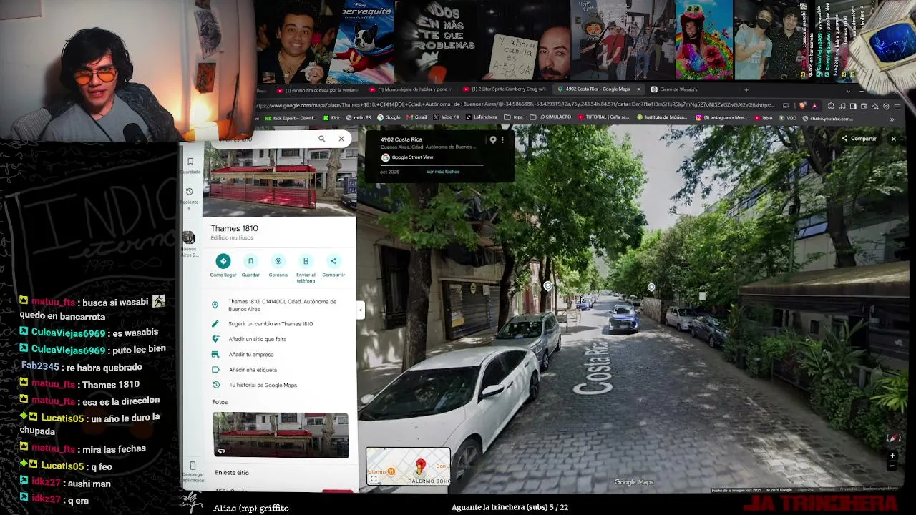Click the En este sitio heading
The image size is (916, 515).
[232, 473]
